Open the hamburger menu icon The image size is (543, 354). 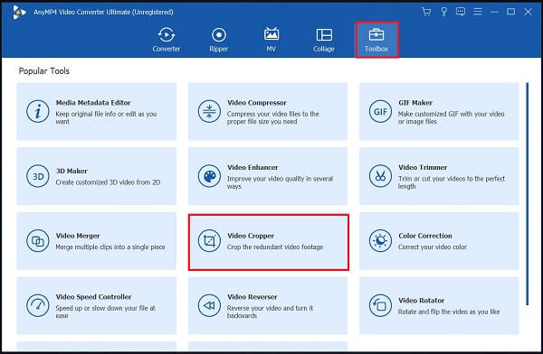click(x=478, y=12)
